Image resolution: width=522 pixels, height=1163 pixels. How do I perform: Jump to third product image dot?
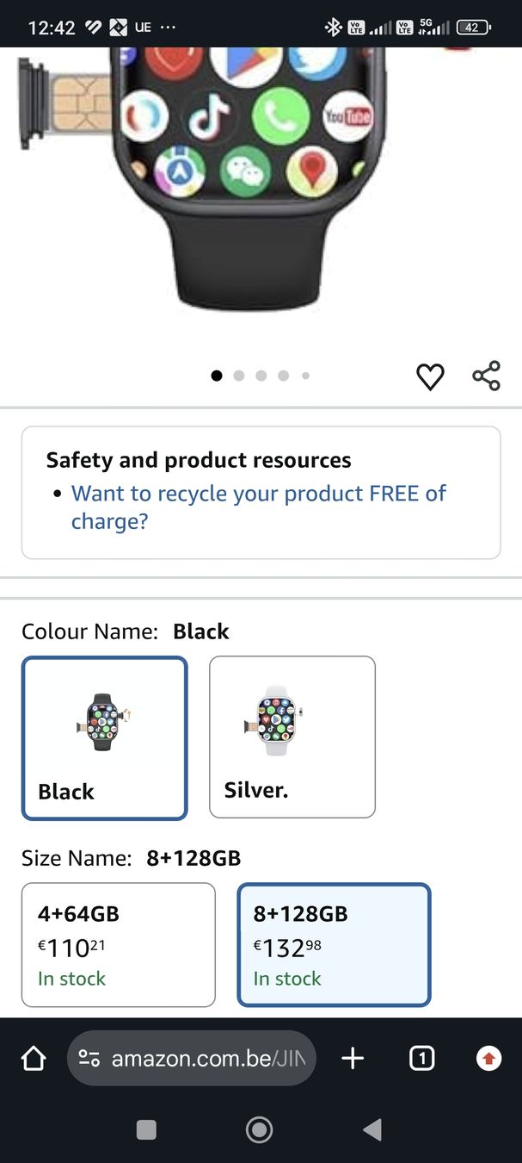point(261,376)
